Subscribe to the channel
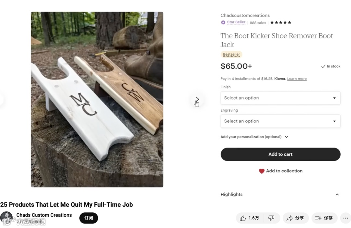The width and height of the screenshot is (351, 228). 88,218
